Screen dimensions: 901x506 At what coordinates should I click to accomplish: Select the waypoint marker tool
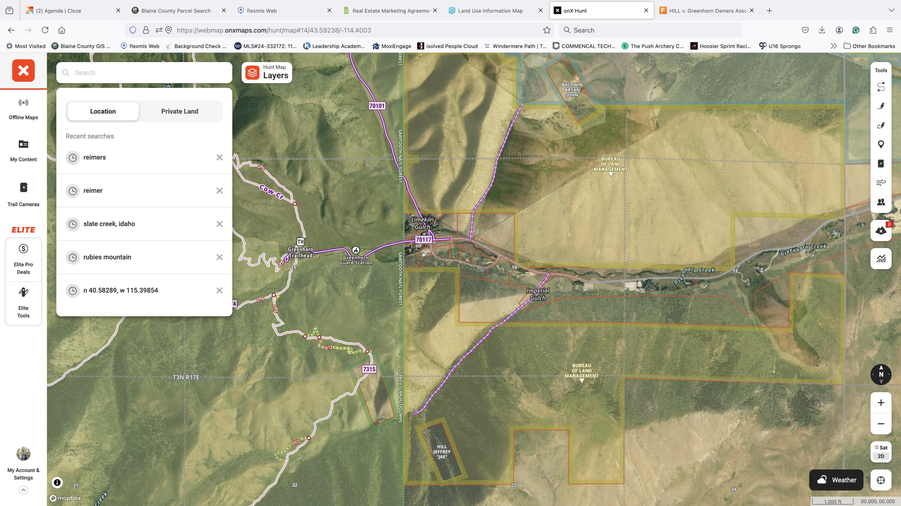click(881, 144)
